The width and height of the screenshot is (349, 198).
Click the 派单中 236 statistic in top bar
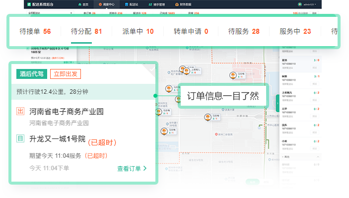click(116, 13)
